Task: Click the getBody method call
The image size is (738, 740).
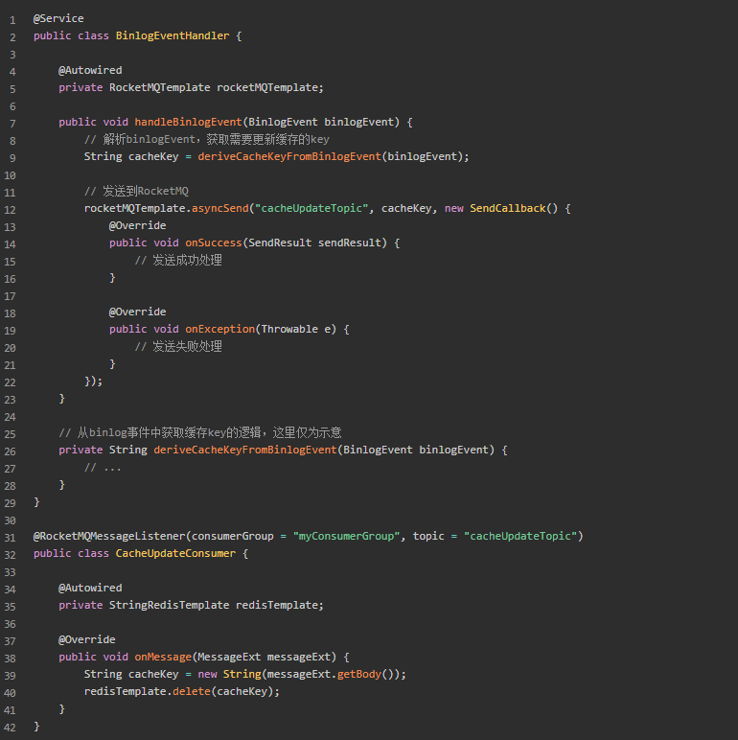Action: click(359, 675)
